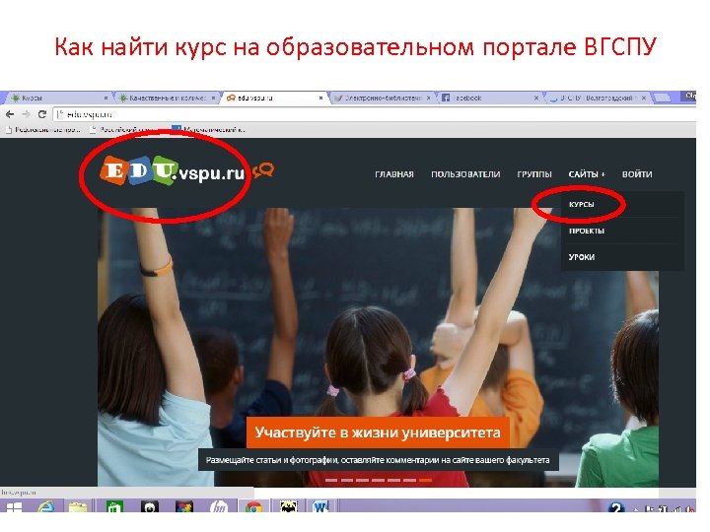This screenshot has width=710, height=532.
Task: Open a new tab with the new-tab button
Action: coord(662,98)
